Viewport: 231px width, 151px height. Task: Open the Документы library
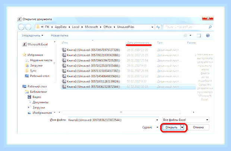point(38,102)
